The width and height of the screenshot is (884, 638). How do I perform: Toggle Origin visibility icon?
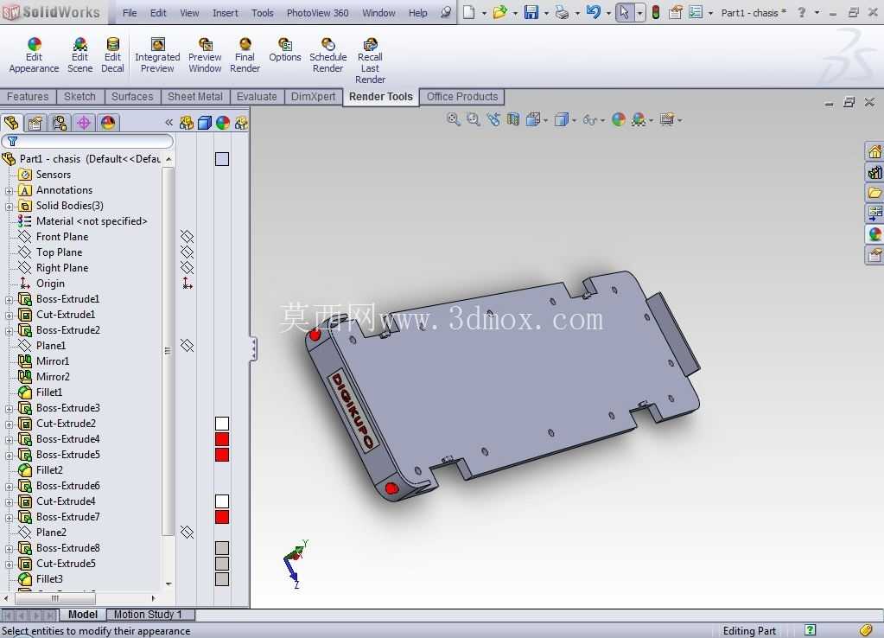(188, 283)
